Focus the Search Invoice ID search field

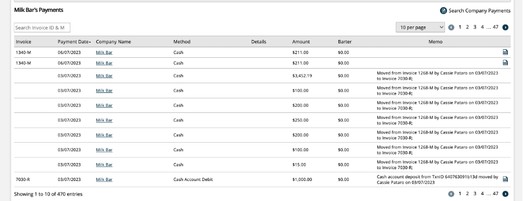42,28
